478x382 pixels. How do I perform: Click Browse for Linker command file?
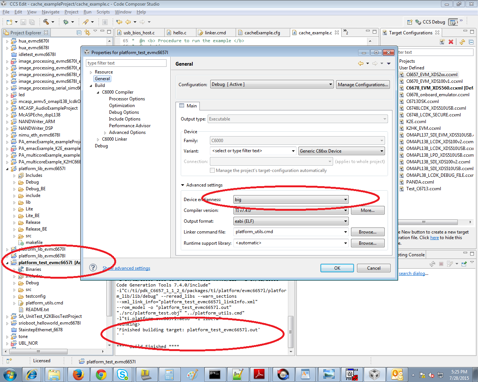(x=367, y=232)
